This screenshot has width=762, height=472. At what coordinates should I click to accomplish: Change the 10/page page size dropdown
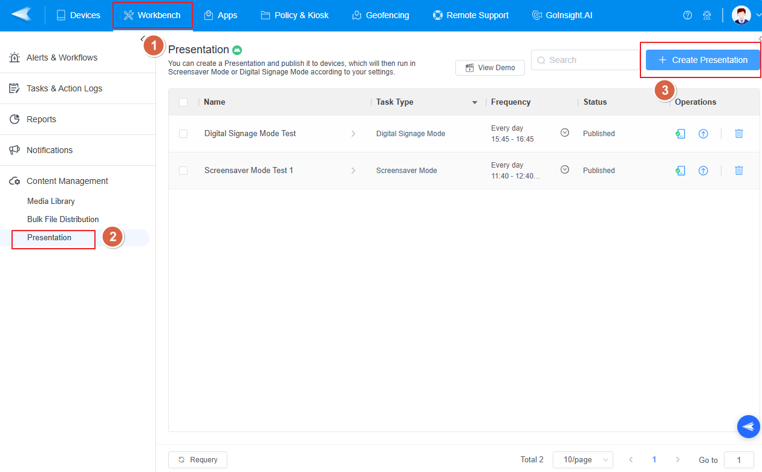click(582, 460)
